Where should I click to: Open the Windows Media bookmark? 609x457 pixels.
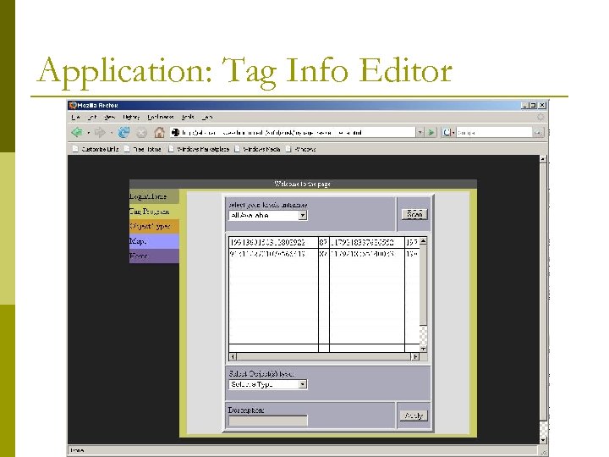257,149
